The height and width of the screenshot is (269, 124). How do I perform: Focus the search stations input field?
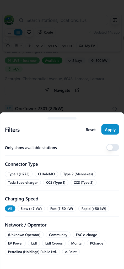click(x=62, y=20)
